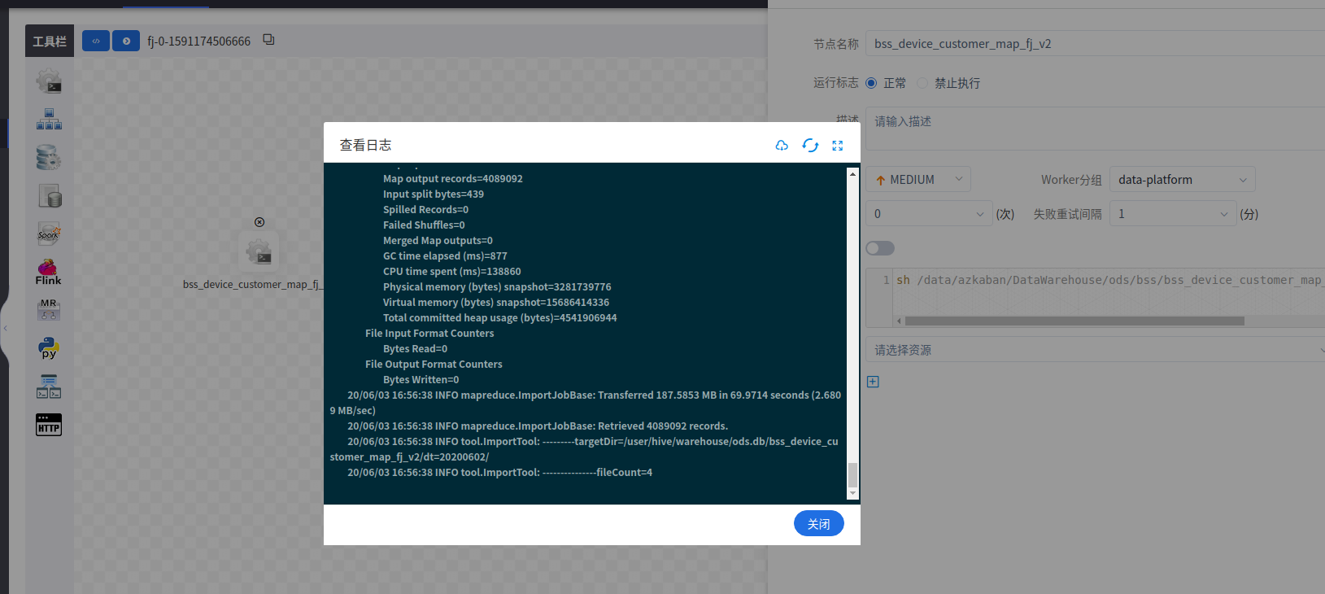Click the 工具栏 toolbar header label
Image resolution: width=1325 pixels, height=594 pixels.
[x=50, y=41]
